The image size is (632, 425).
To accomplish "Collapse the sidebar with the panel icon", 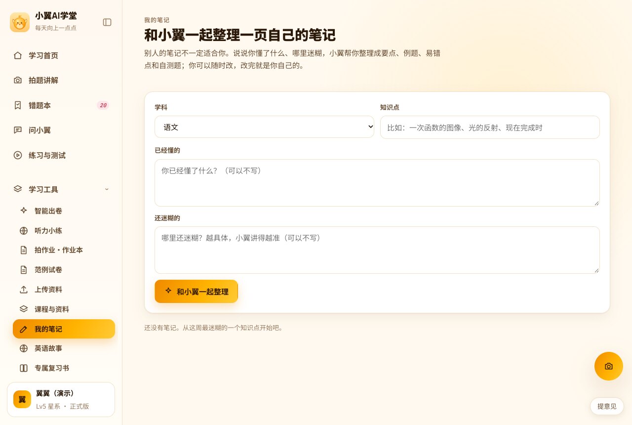I will pos(107,22).
